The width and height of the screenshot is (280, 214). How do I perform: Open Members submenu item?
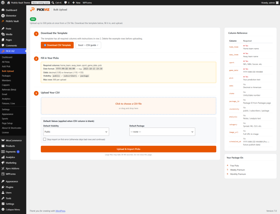point(6,80)
